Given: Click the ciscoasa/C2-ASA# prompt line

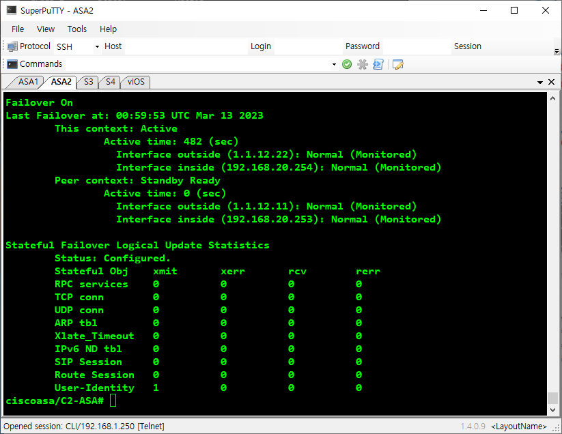Looking at the screenshot, I should click(x=55, y=401).
